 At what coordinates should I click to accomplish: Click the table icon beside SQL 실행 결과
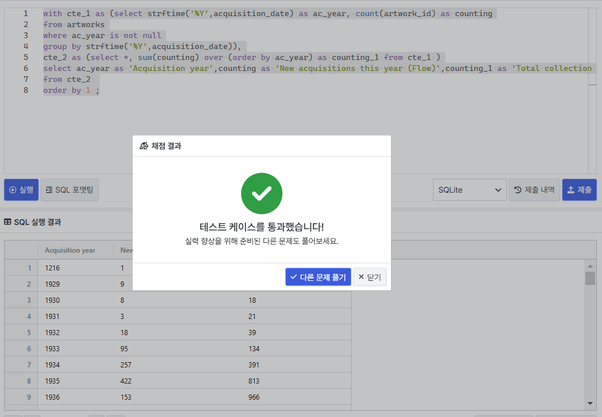coord(7,222)
